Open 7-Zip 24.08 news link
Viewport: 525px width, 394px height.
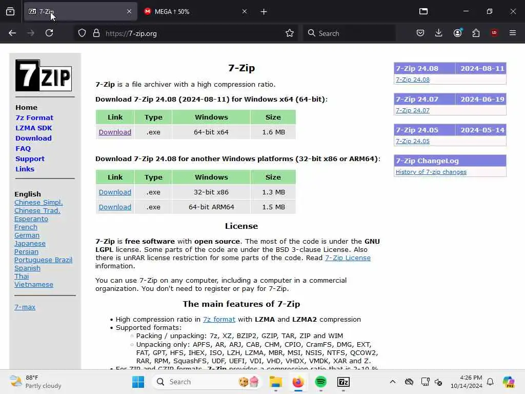pyautogui.click(x=413, y=80)
